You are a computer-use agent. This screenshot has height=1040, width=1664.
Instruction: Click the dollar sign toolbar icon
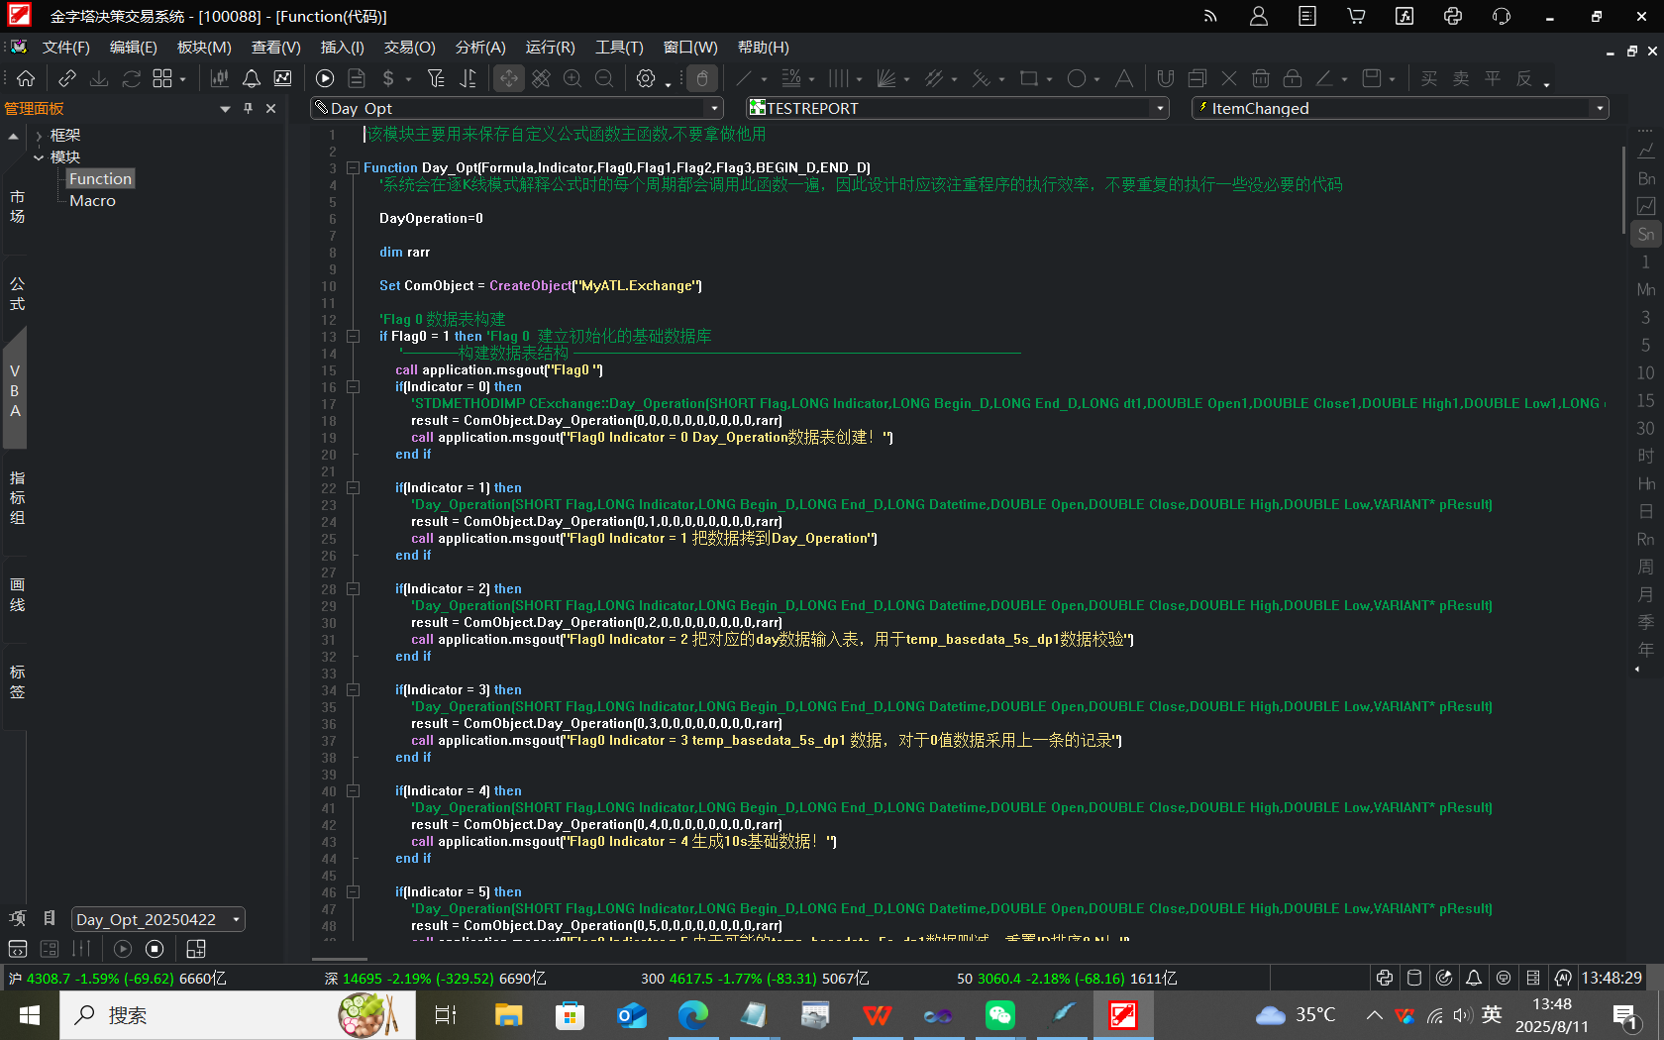point(388,78)
